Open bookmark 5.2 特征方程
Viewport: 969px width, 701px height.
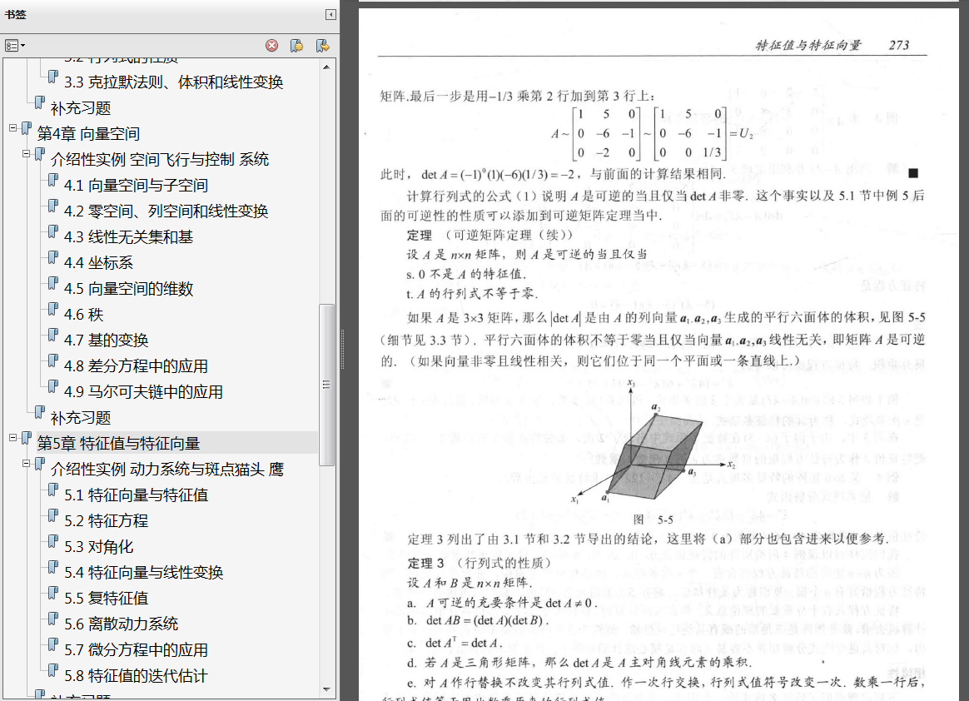[x=107, y=521]
